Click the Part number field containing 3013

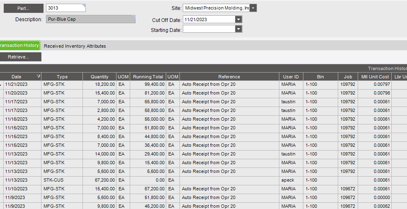pos(65,8)
